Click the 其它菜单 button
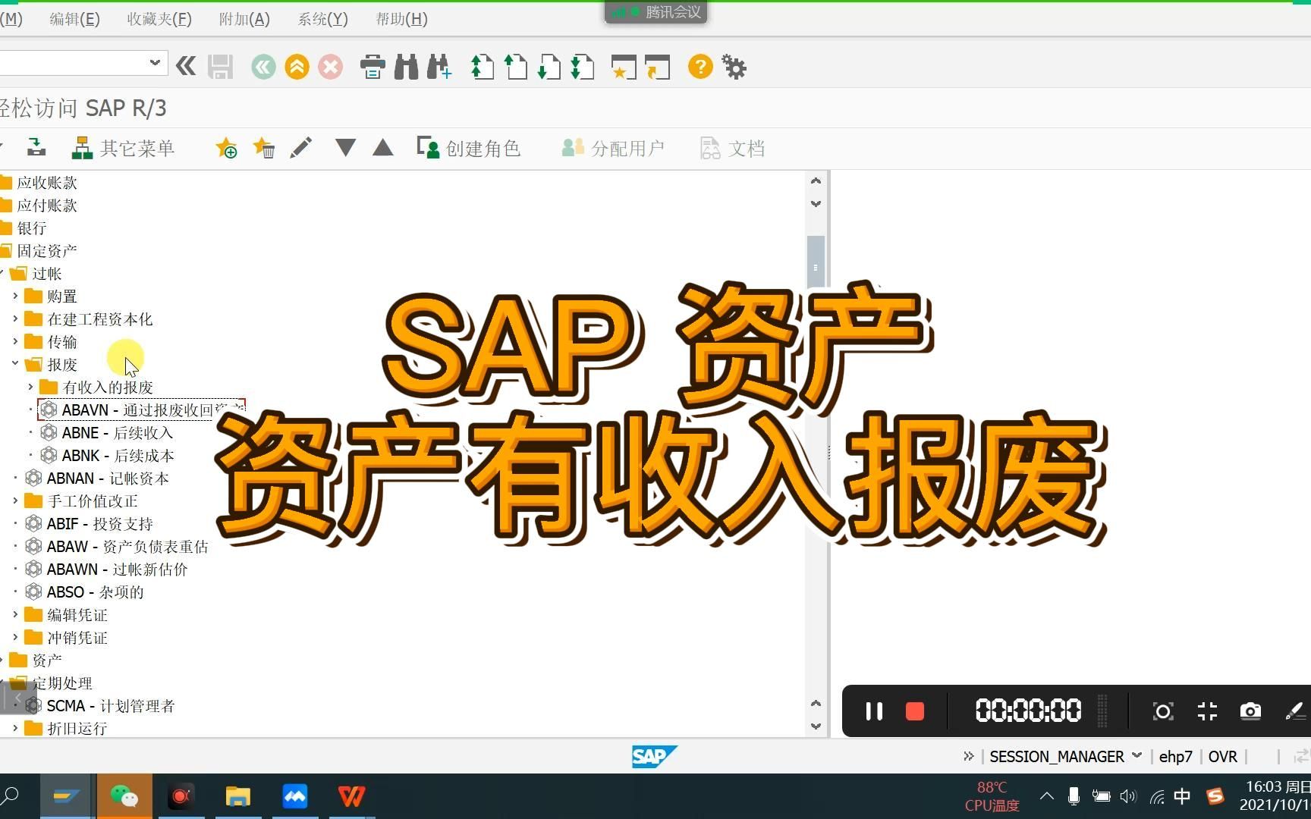The width and height of the screenshot is (1311, 819). coord(123,148)
